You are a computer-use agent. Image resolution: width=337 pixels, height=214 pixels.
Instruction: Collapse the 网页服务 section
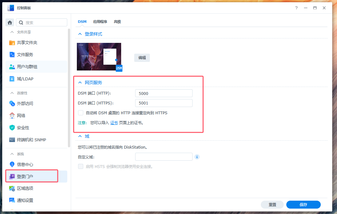80,83
